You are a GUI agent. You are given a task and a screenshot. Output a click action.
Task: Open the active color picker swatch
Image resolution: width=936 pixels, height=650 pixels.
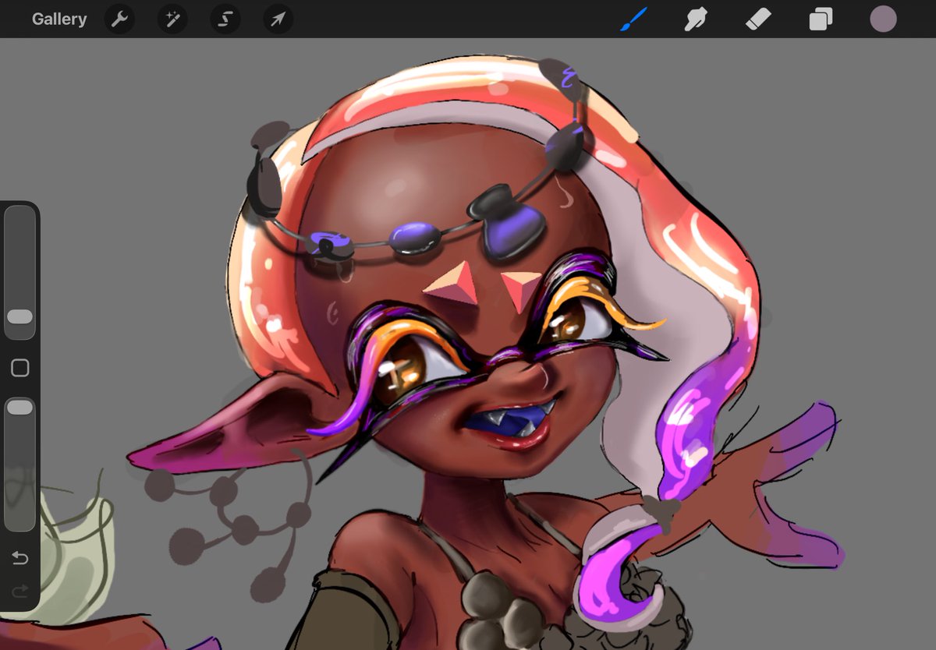[x=883, y=19]
